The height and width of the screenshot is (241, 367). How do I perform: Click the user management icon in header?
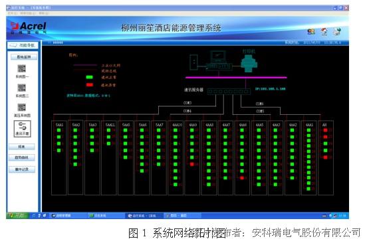[311, 32]
